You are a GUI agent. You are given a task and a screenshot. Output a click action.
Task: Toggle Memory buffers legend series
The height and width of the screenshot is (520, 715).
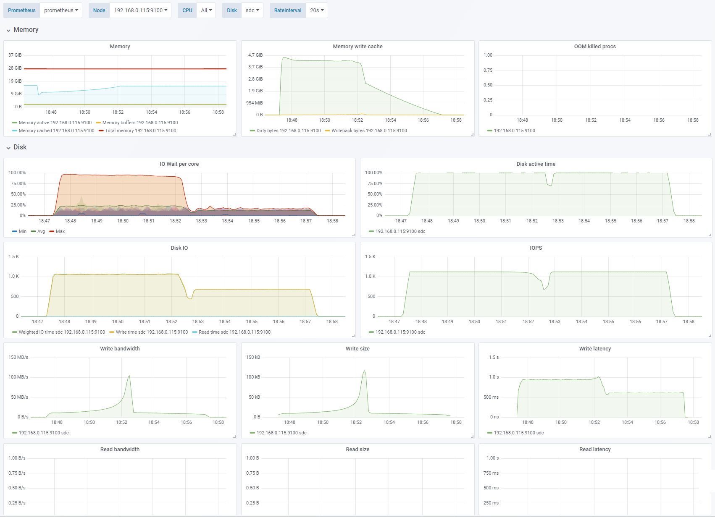[x=140, y=123]
